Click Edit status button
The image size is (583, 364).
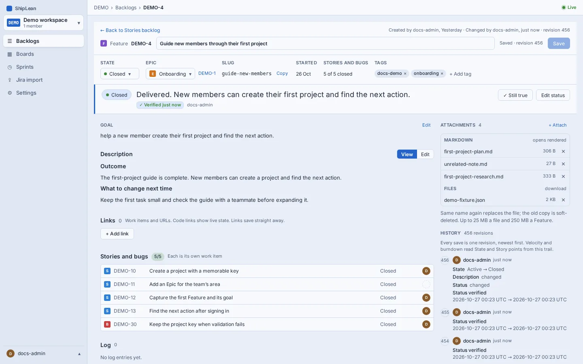[553, 95]
